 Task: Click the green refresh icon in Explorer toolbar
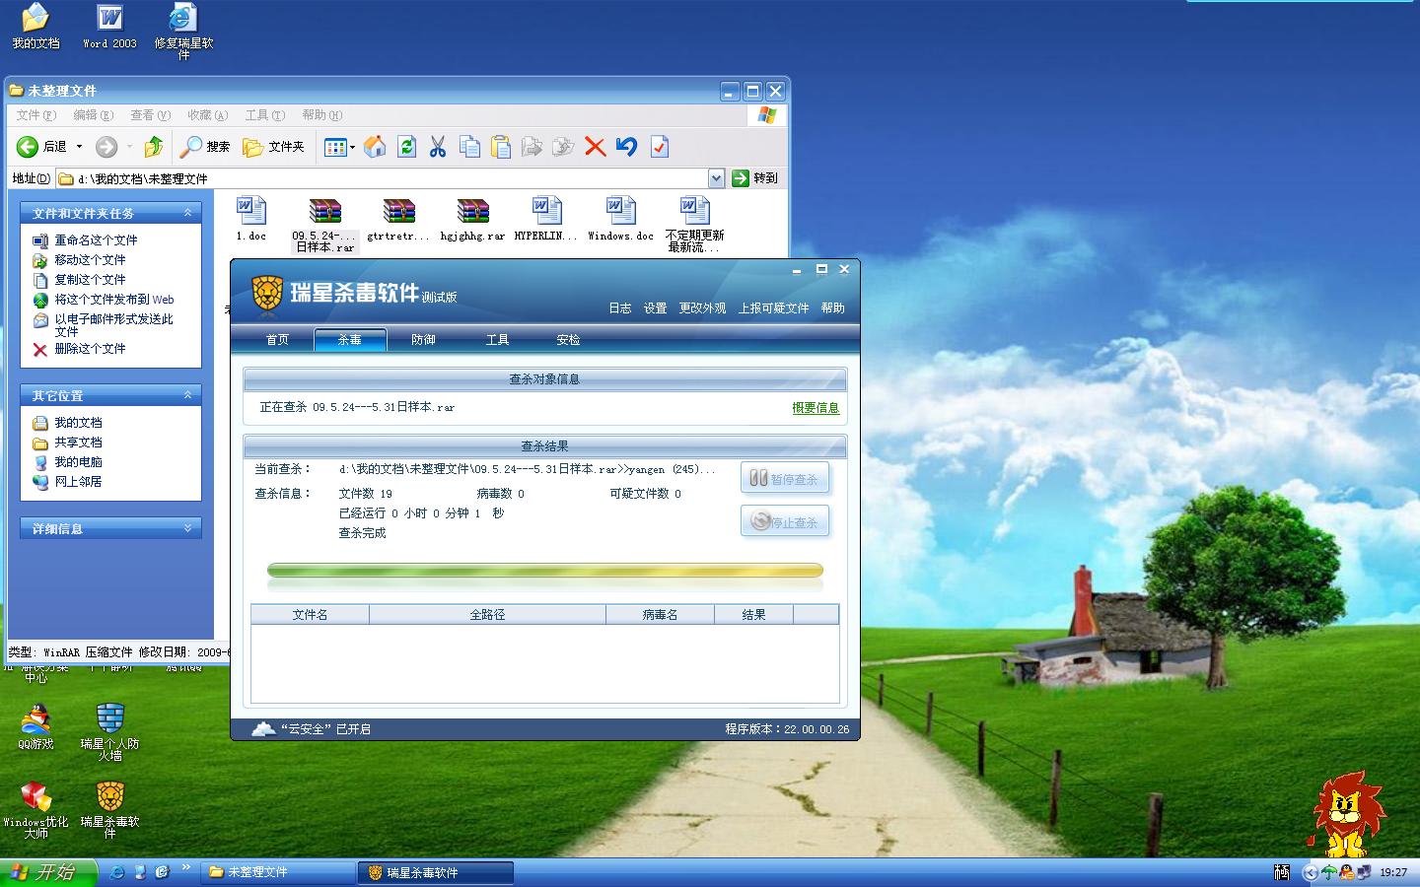[x=406, y=147]
